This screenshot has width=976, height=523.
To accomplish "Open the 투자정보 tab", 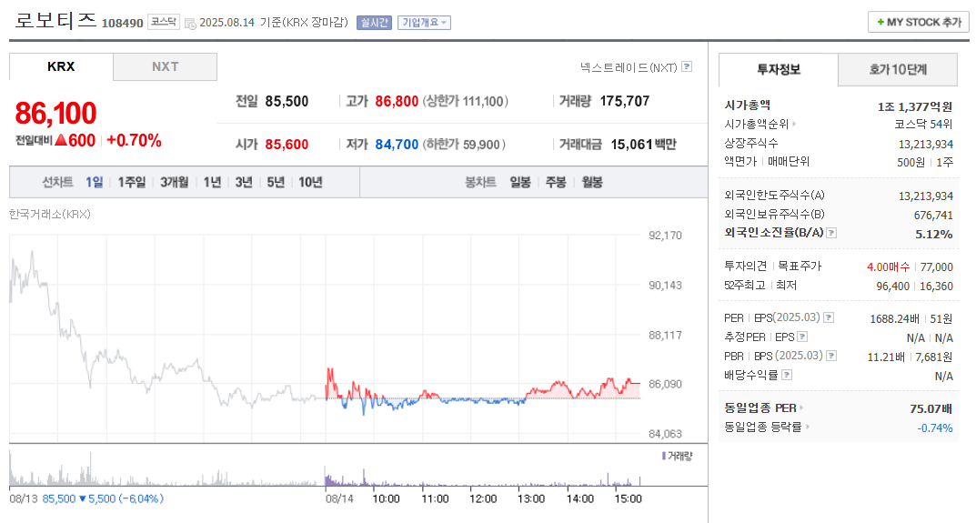I will (x=779, y=70).
